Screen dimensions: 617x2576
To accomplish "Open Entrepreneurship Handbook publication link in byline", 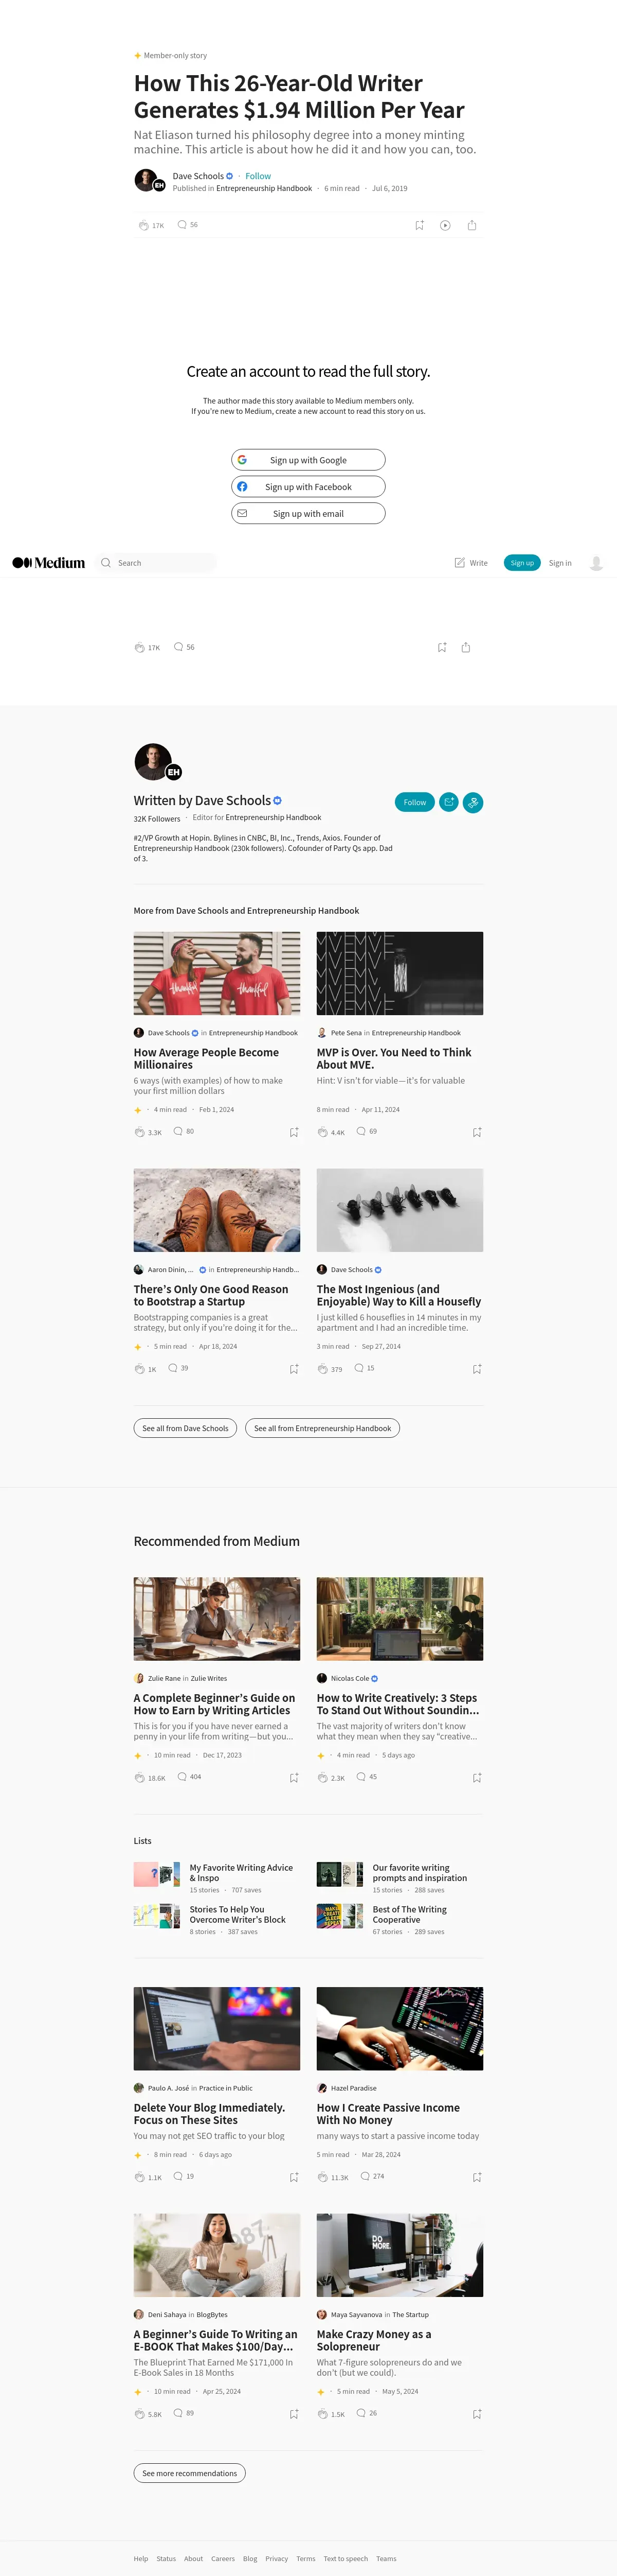I will 264,188.
